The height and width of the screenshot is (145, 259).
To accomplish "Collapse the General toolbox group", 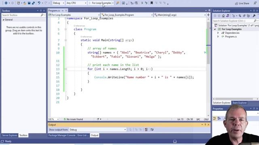I will [x=4, y=20].
